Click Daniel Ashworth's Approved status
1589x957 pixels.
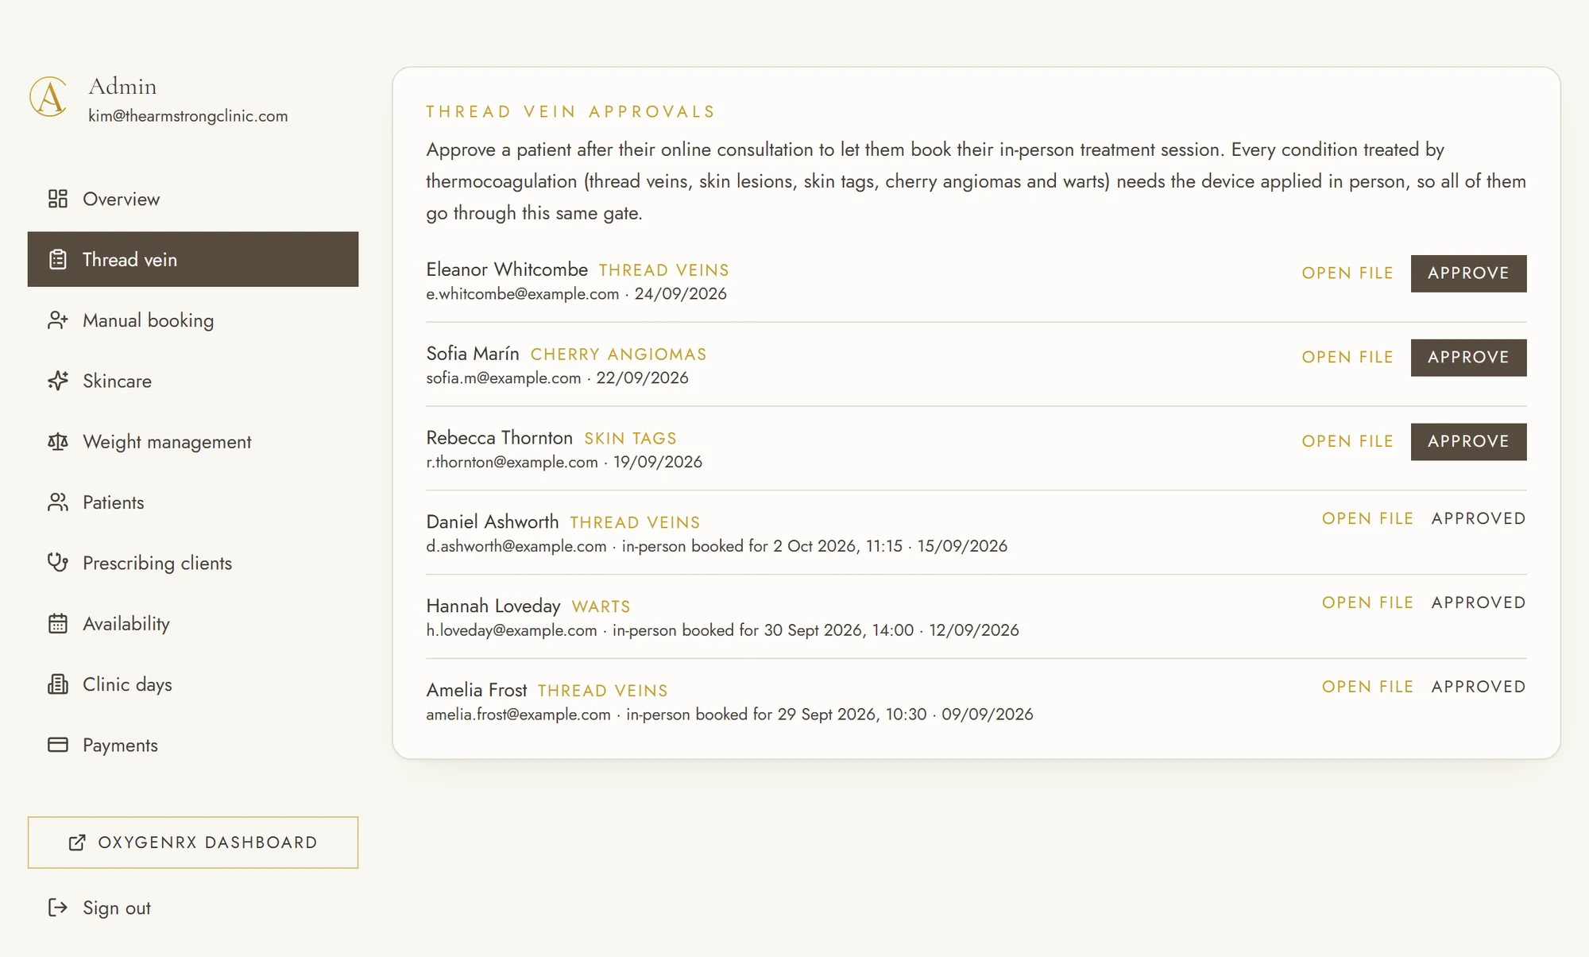point(1479,519)
